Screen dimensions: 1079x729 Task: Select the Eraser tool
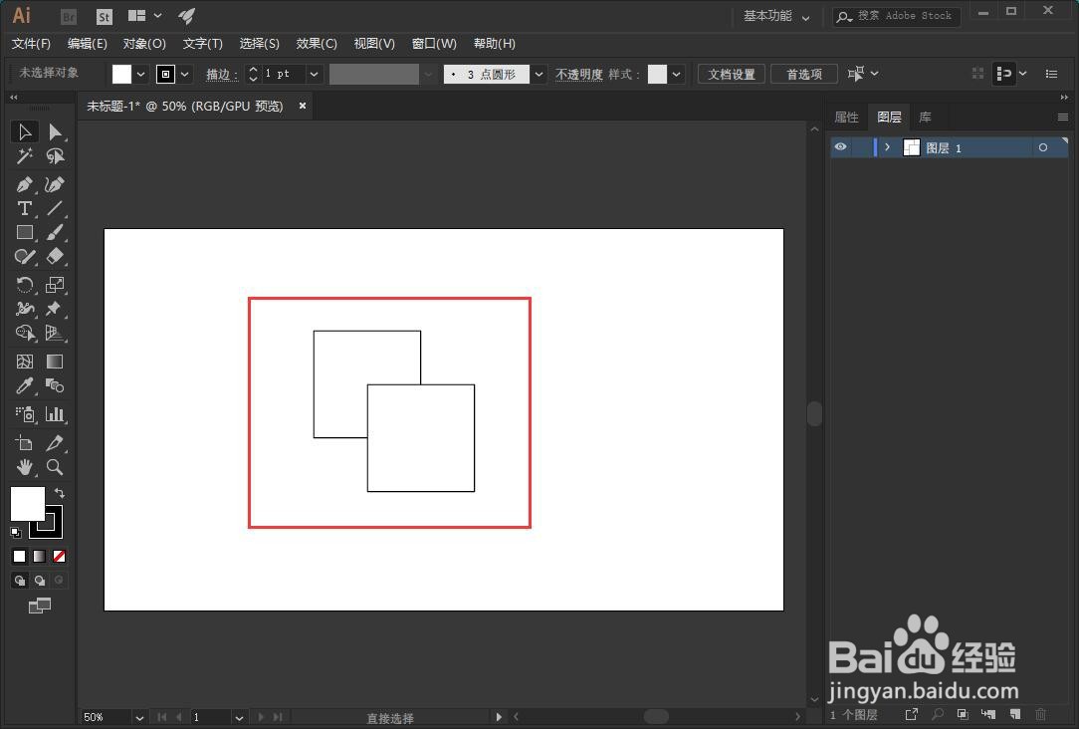55,257
